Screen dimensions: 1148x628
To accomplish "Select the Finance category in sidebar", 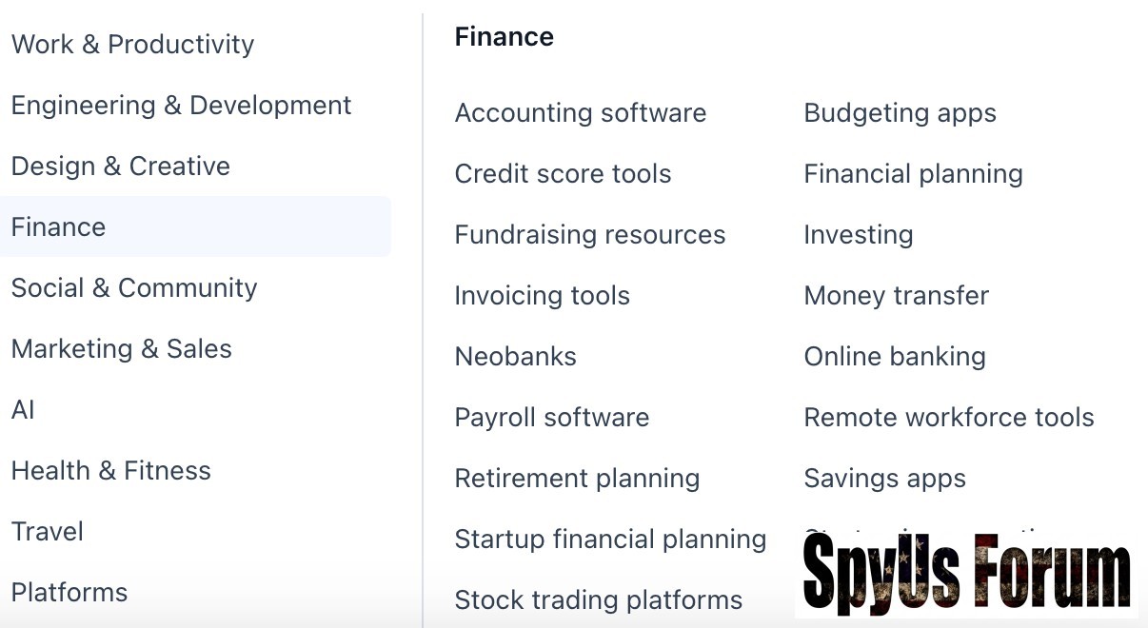I will pyautogui.click(x=59, y=227).
